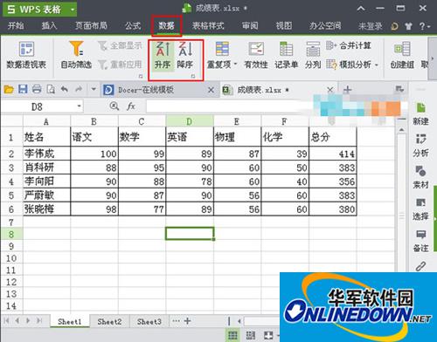Screen dimensions: 437x342
Task: Open the 数据透视表 pivot table tool
Action: point(26,55)
